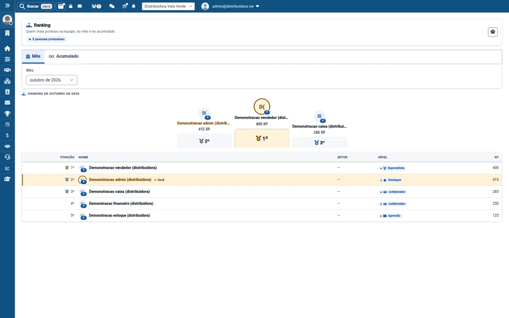Click the help question mark button
The width and height of the screenshot is (509, 318).
point(493,32)
